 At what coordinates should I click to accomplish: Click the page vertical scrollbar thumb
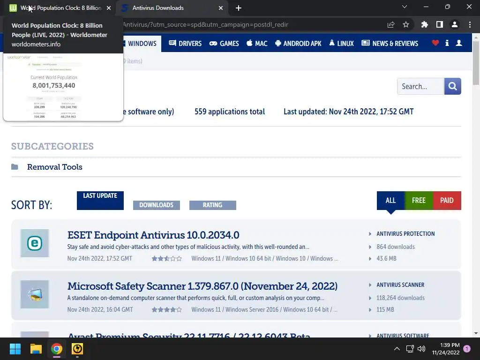[x=476, y=63]
